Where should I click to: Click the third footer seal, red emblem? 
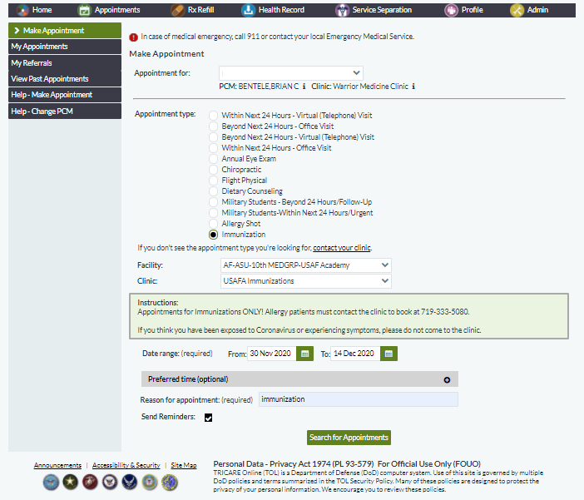click(90, 483)
